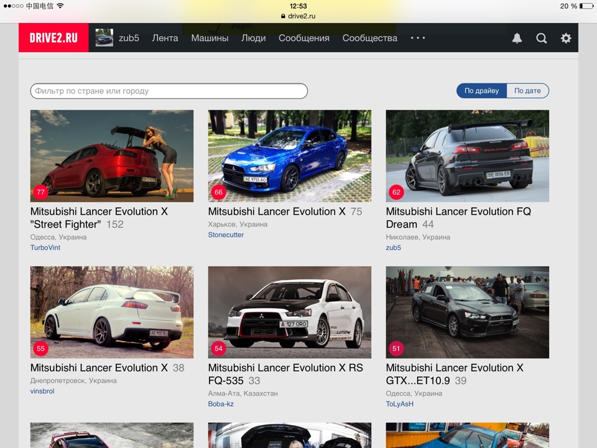Tap the battery indicator in status bar

(x=586, y=6)
